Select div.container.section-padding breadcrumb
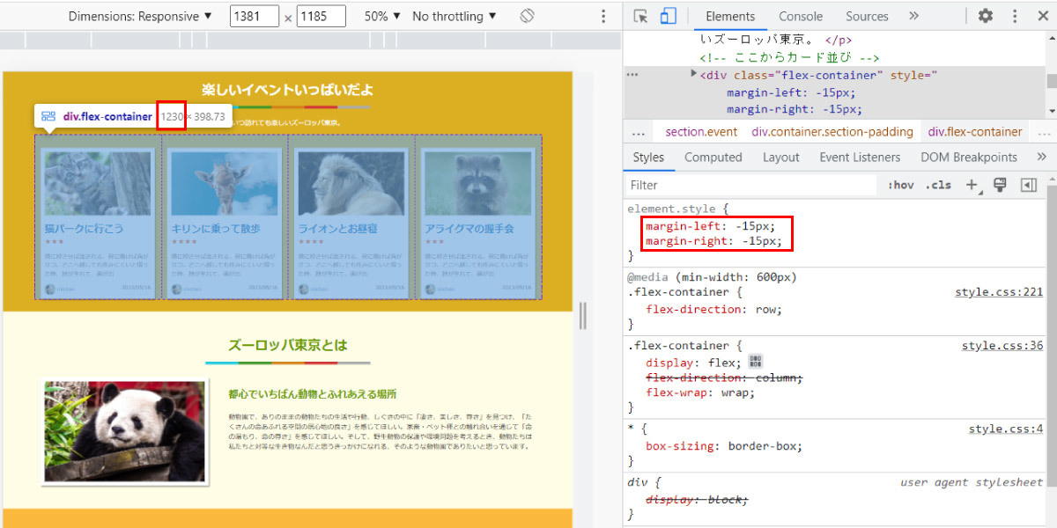This screenshot has width=1057, height=528. tap(832, 131)
